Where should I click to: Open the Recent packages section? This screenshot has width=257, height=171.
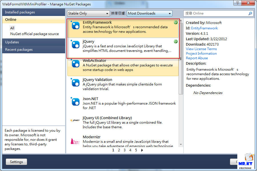click(x=34, y=49)
